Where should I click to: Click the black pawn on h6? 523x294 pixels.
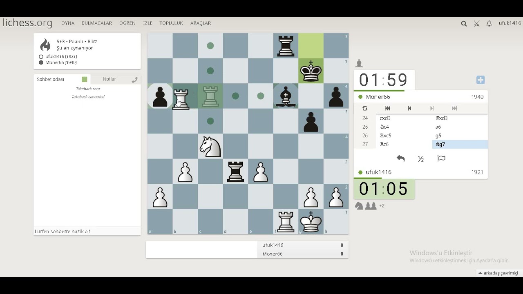coord(336,97)
